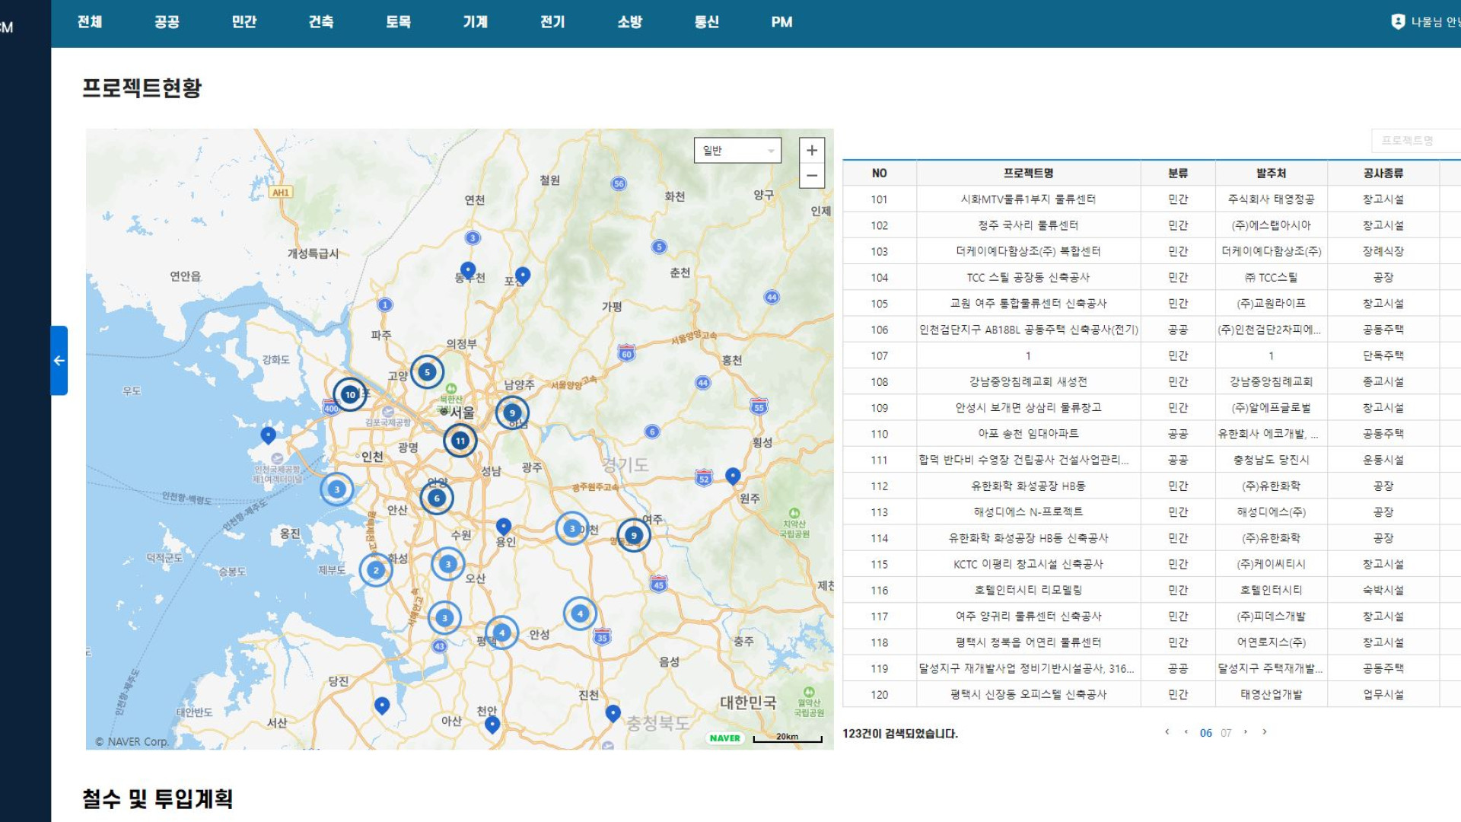This screenshot has height=822, width=1461.
Task: Click the cluster marker showing 10 west of Seoul
Action: coord(350,394)
